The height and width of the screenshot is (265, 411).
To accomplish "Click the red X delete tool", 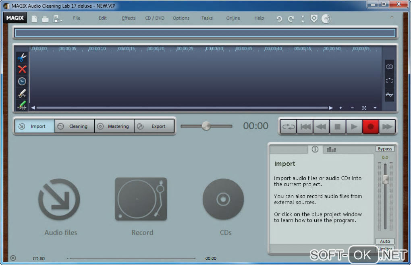I will point(22,69).
